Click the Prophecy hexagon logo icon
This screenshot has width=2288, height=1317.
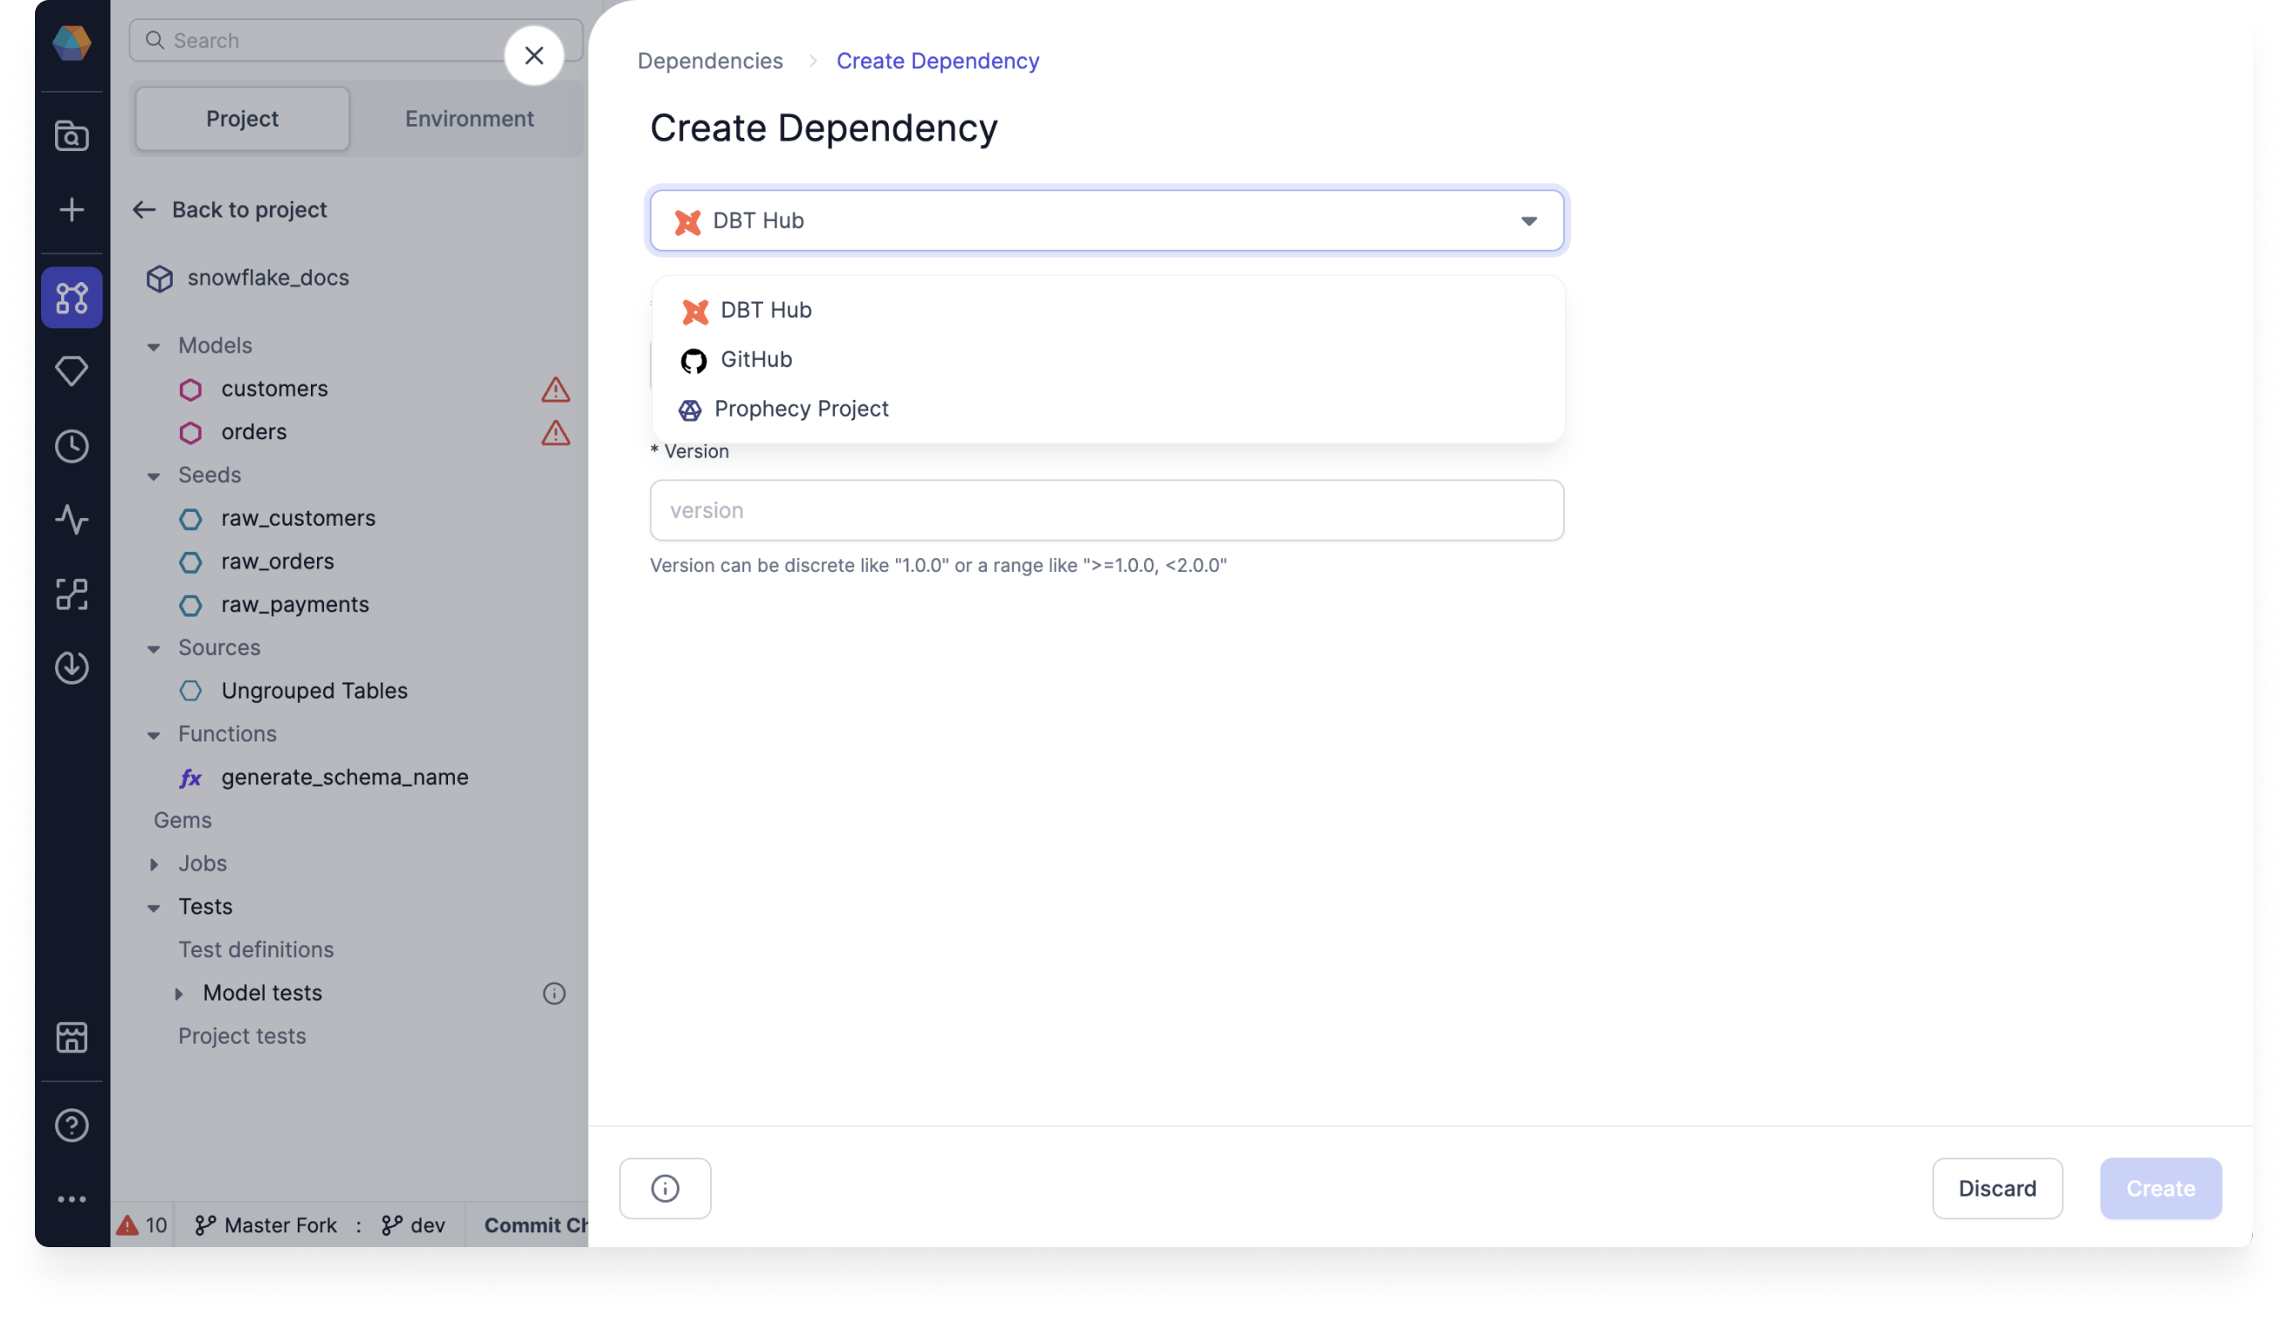coord(72,39)
